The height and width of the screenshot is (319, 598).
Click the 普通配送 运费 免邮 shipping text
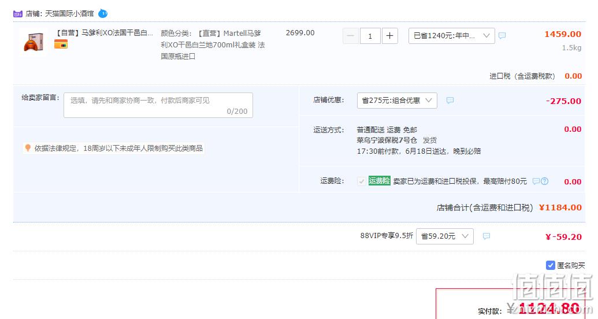(x=387, y=129)
